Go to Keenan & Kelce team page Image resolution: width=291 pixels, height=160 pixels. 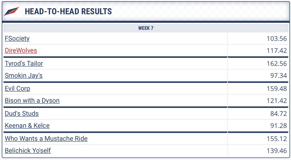pos(27,125)
